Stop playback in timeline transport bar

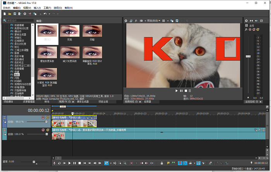point(79,163)
